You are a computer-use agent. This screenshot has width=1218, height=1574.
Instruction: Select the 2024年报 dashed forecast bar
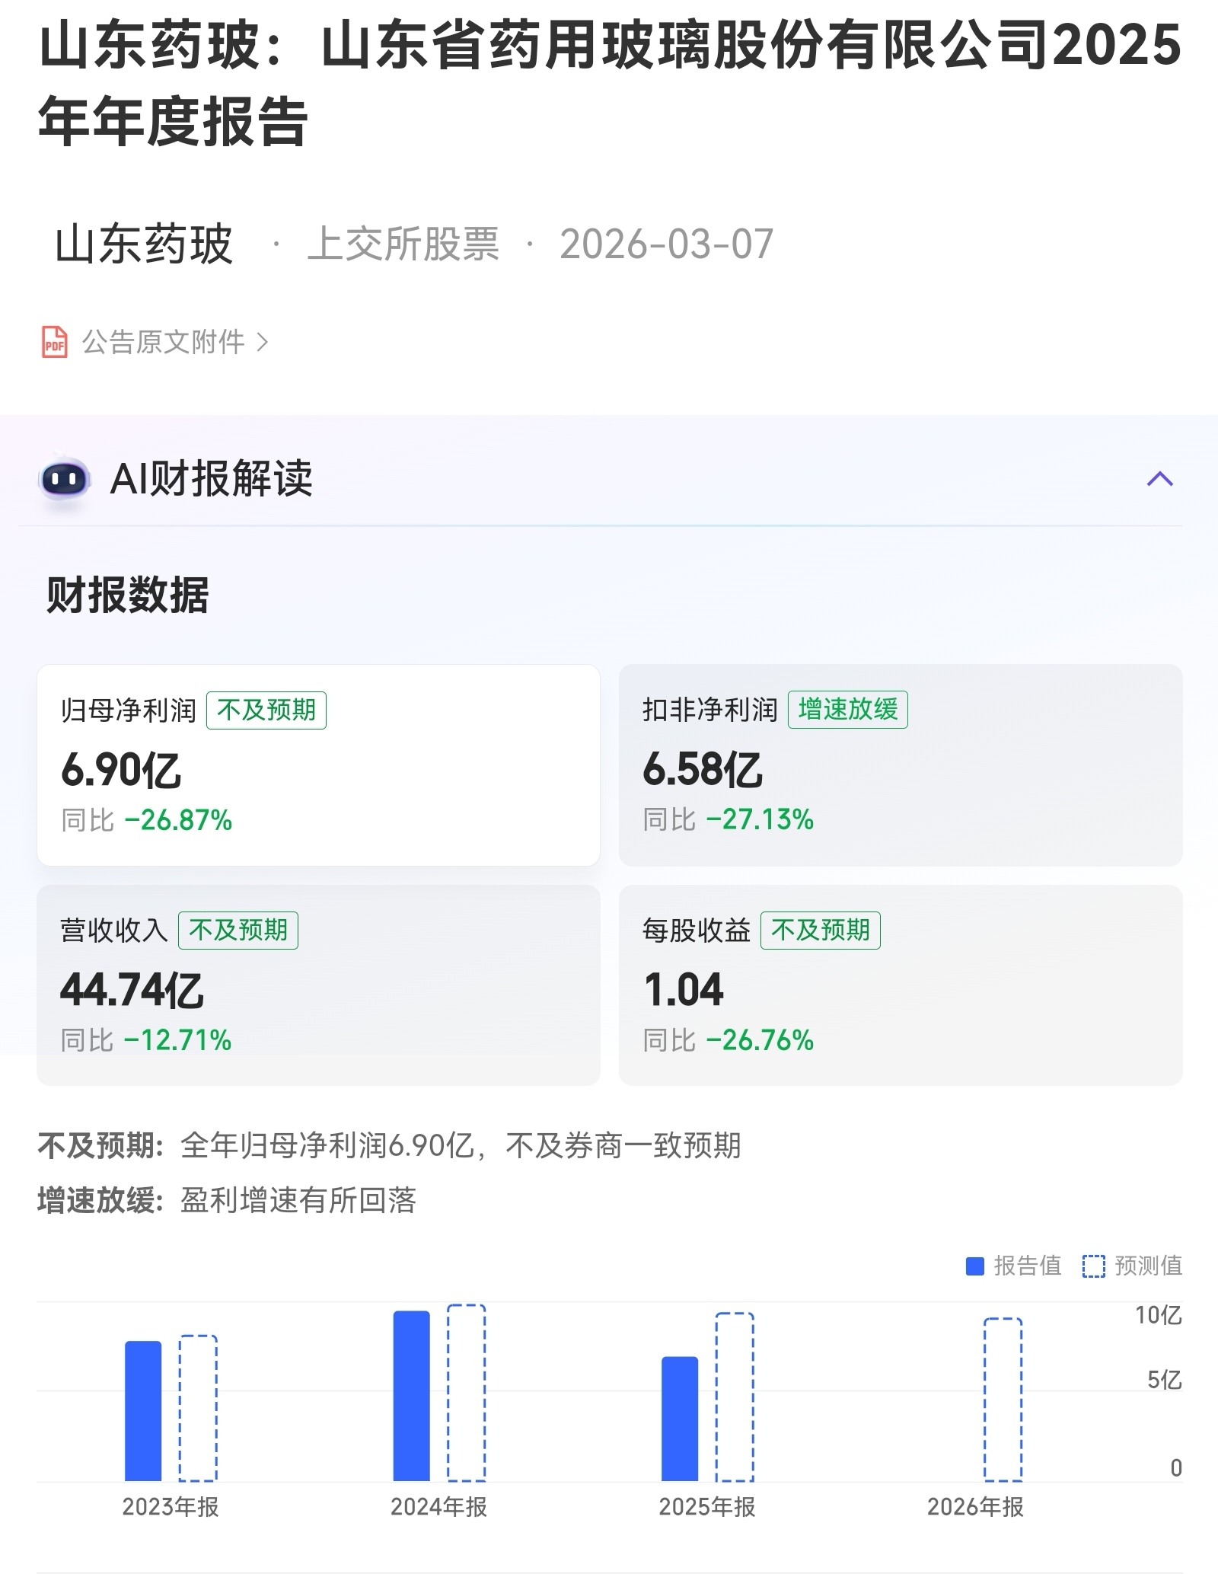tap(466, 1393)
